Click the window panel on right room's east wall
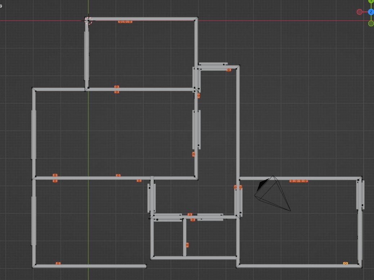The width and height of the screenshot is (374, 280). [363, 195]
